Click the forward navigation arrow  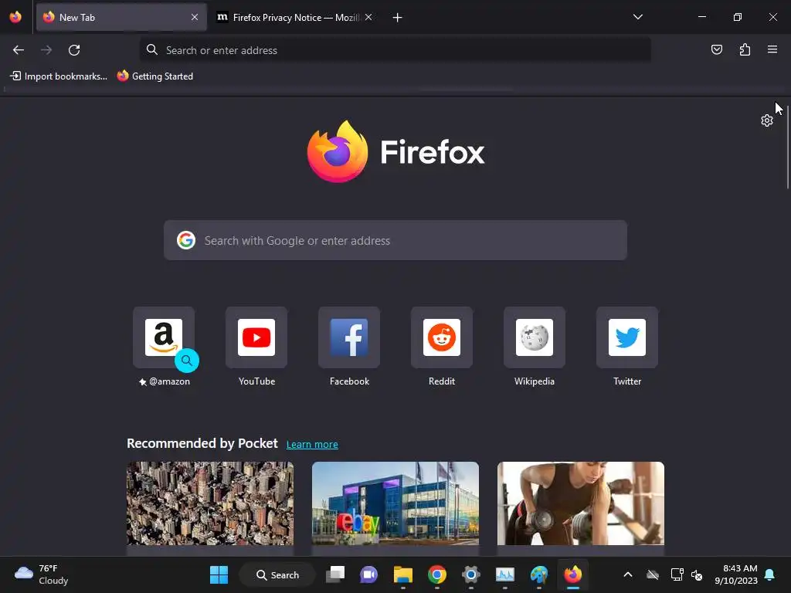pos(46,50)
